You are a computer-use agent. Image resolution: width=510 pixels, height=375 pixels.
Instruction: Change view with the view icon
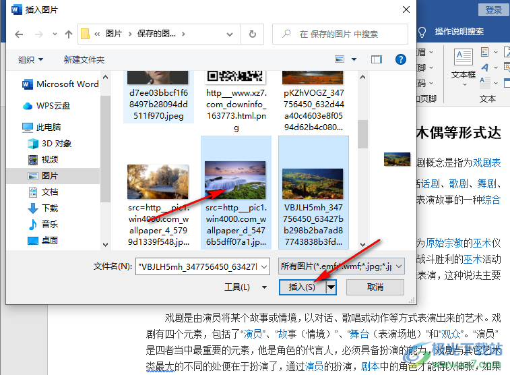click(x=340, y=59)
